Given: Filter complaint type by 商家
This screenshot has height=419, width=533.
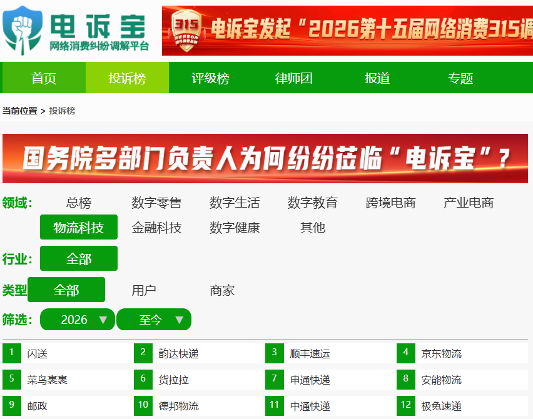Looking at the screenshot, I should (x=222, y=290).
